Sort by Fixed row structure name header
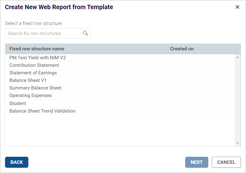Screen dimensions: 246x173 point(37,49)
